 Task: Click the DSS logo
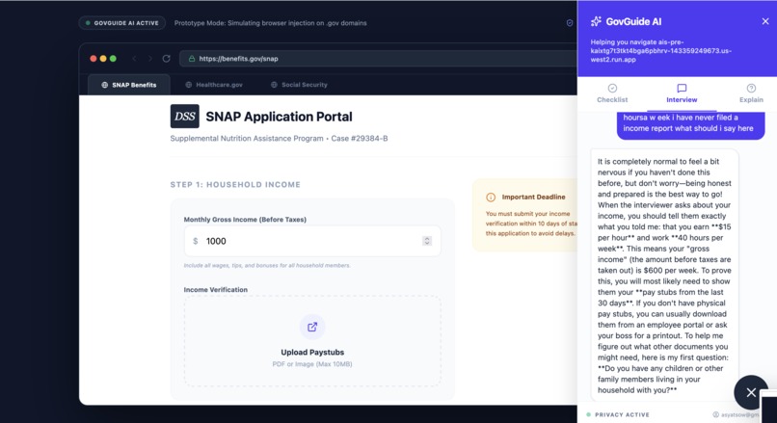pos(185,117)
